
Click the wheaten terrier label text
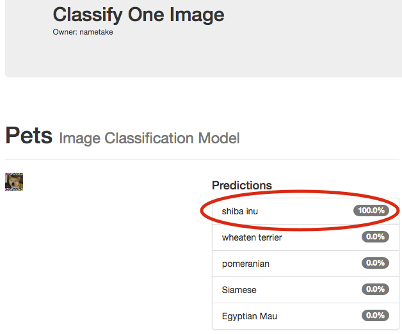pos(252,237)
